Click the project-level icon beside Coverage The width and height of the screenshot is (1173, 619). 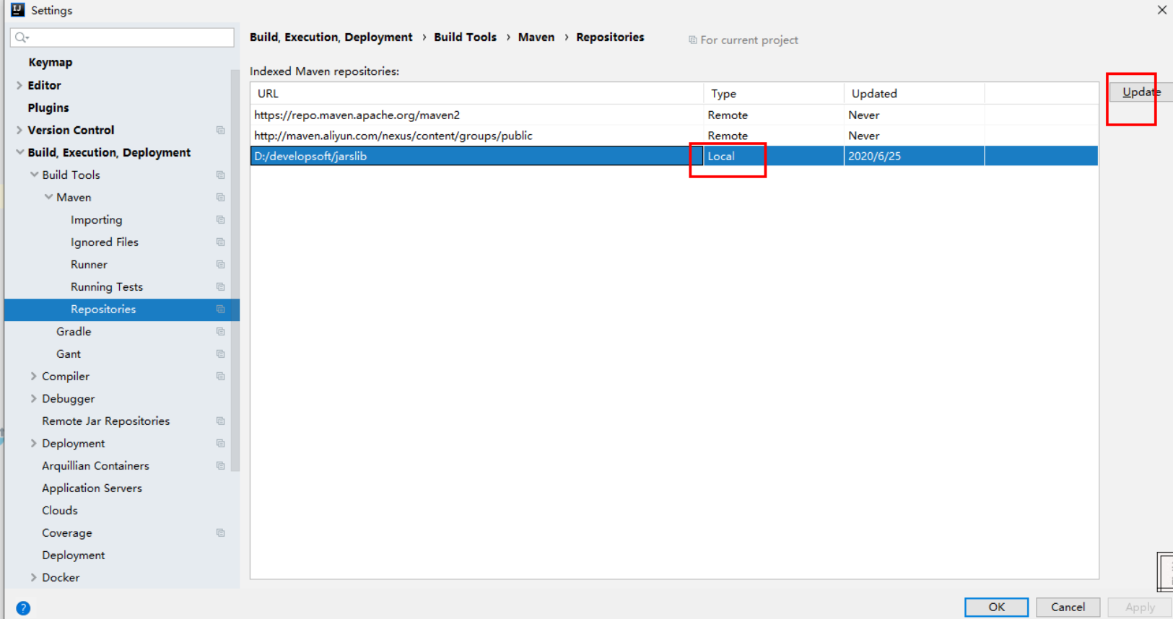[x=221, y=533]
